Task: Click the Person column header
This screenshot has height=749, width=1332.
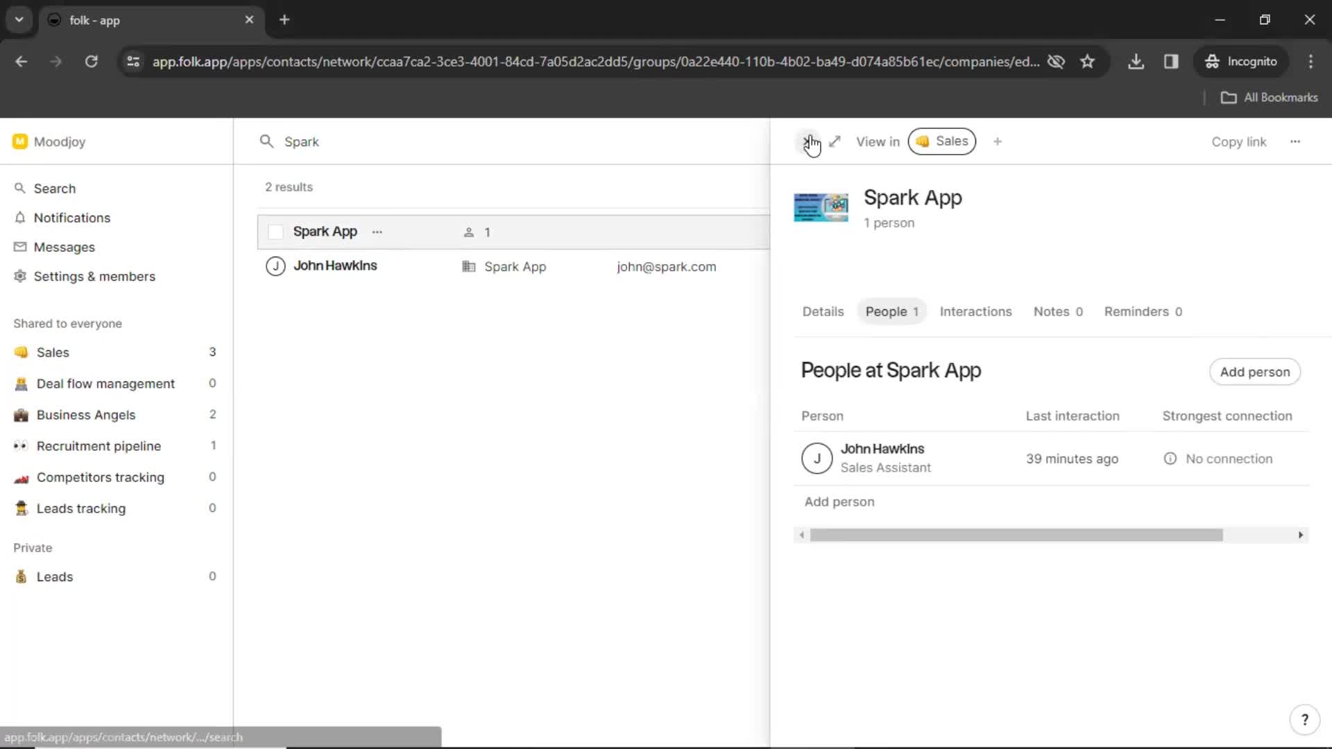Action: [x=822, y=416]
